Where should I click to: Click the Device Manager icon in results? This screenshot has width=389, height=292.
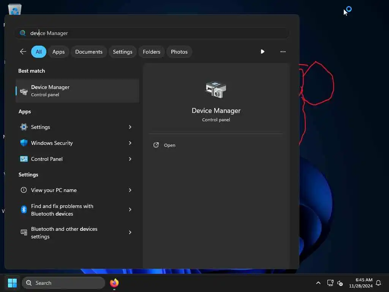[x=24, y=92]
